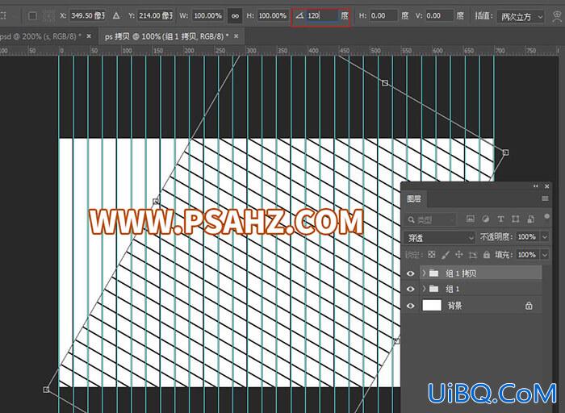Click the top edge midpoint transform handle
The width and height of the screenshot is (565, 413).
point(385,83)
